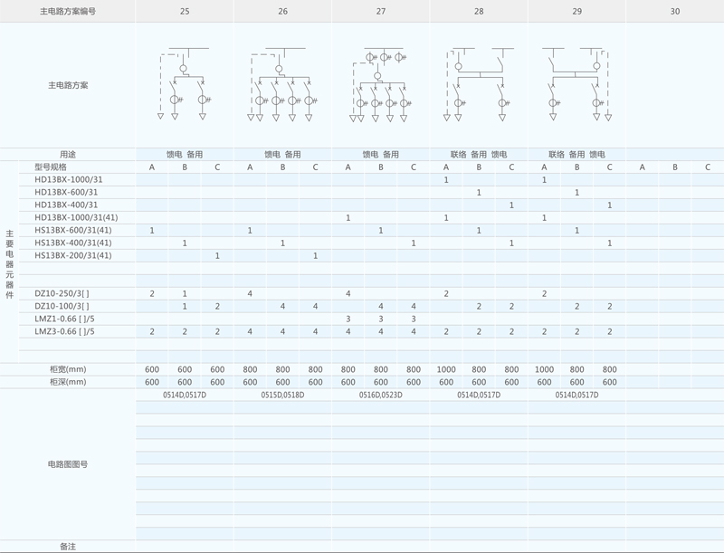
Task: Select row label HD13BX-1000/31
Action: [x=69, y=180]
